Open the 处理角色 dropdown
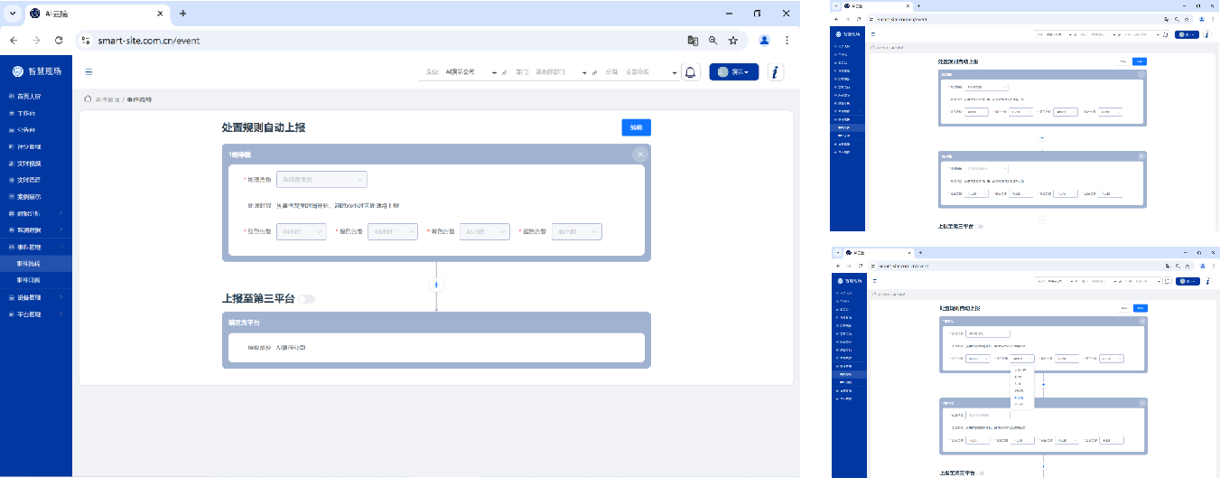The width and height of the screenshot is (1220, 478). point(321,180)
